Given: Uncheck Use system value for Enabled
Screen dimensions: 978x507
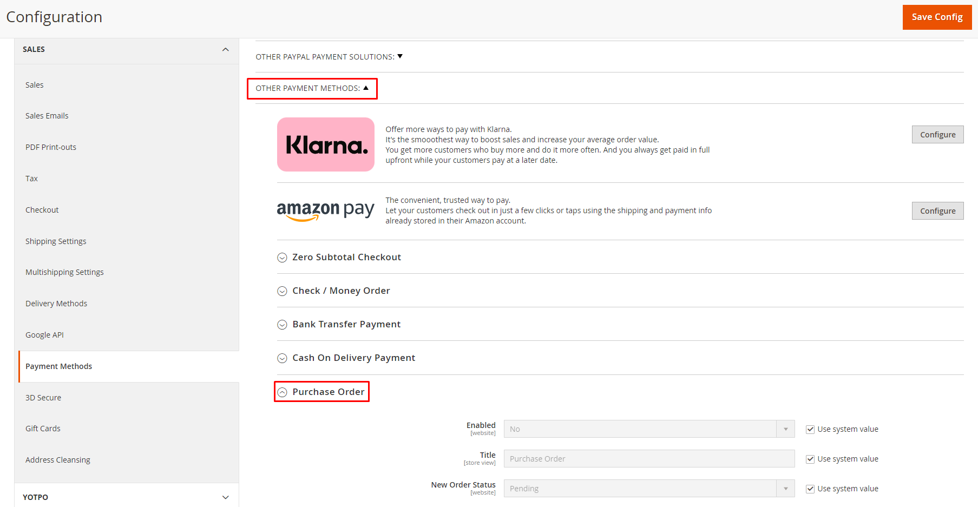Looking at the screenshot, I should [x=810, y=430].
